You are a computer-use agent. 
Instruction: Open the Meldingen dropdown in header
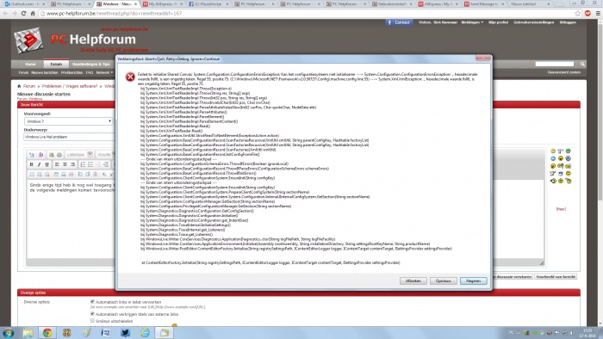pos(472,22)
